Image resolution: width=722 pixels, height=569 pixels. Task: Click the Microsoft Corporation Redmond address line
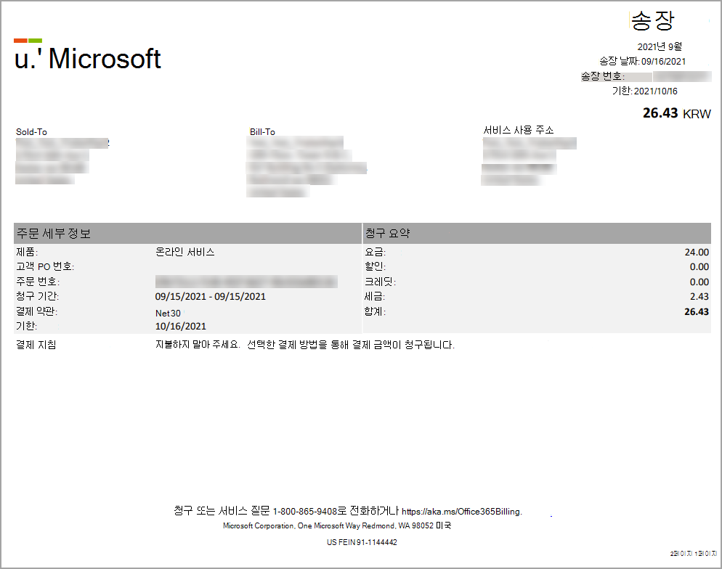click(x=337, y=525)
